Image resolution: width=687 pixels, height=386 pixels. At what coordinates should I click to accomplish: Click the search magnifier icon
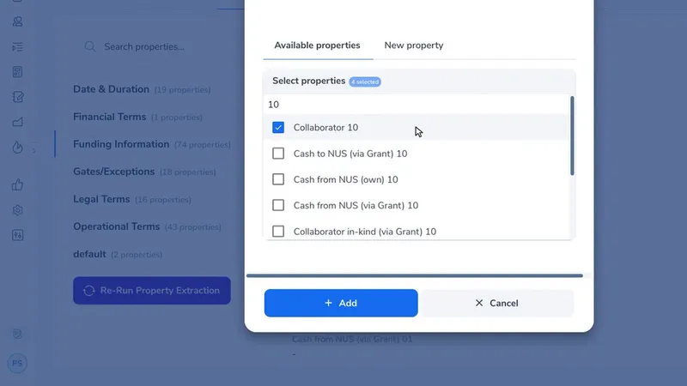coord(90,46)
